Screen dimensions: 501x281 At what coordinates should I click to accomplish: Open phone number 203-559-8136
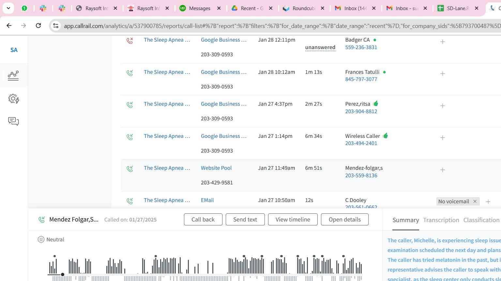pyautogui.click(x=361, y=176)
